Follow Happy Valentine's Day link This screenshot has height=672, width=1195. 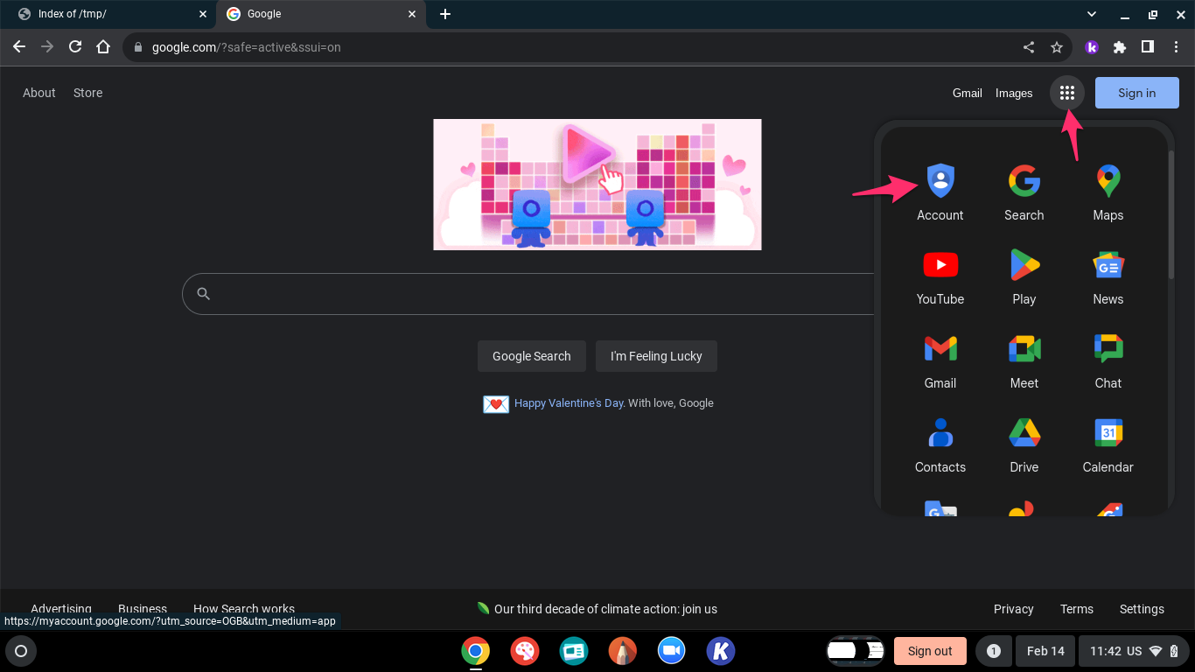coord(569,403)
